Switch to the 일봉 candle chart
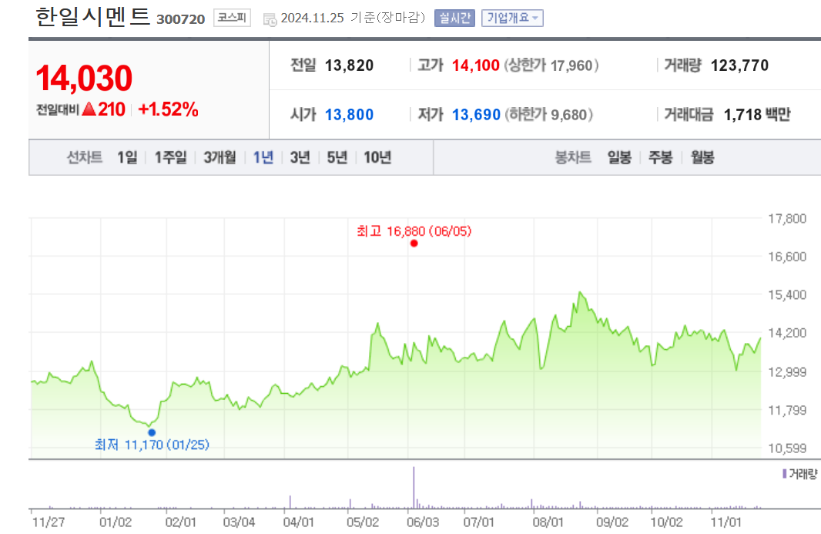 pyautogui.click(x=619, y=157)
